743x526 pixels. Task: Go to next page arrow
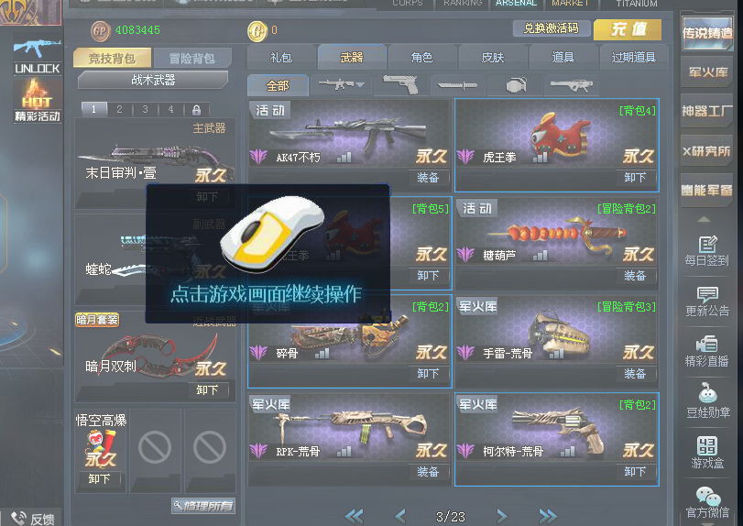tap(501, 516)
